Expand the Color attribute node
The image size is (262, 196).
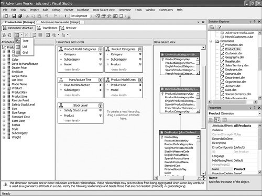pyautogui.click(x=4, y=60)
